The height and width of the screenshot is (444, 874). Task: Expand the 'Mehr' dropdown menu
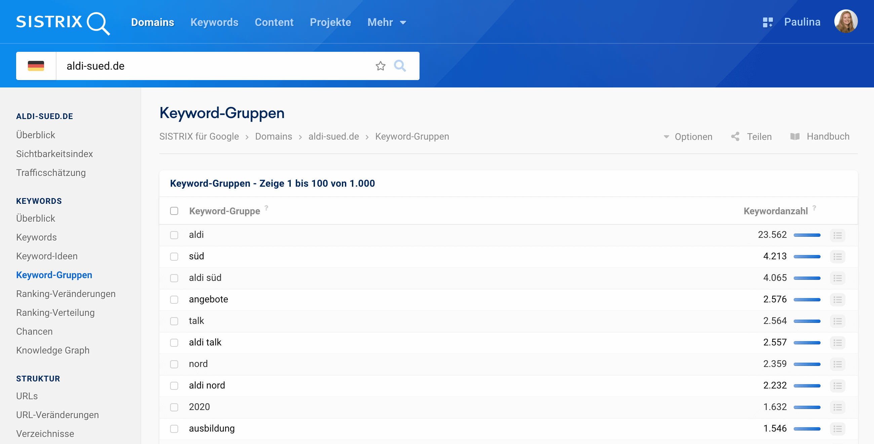click(387, 22)
